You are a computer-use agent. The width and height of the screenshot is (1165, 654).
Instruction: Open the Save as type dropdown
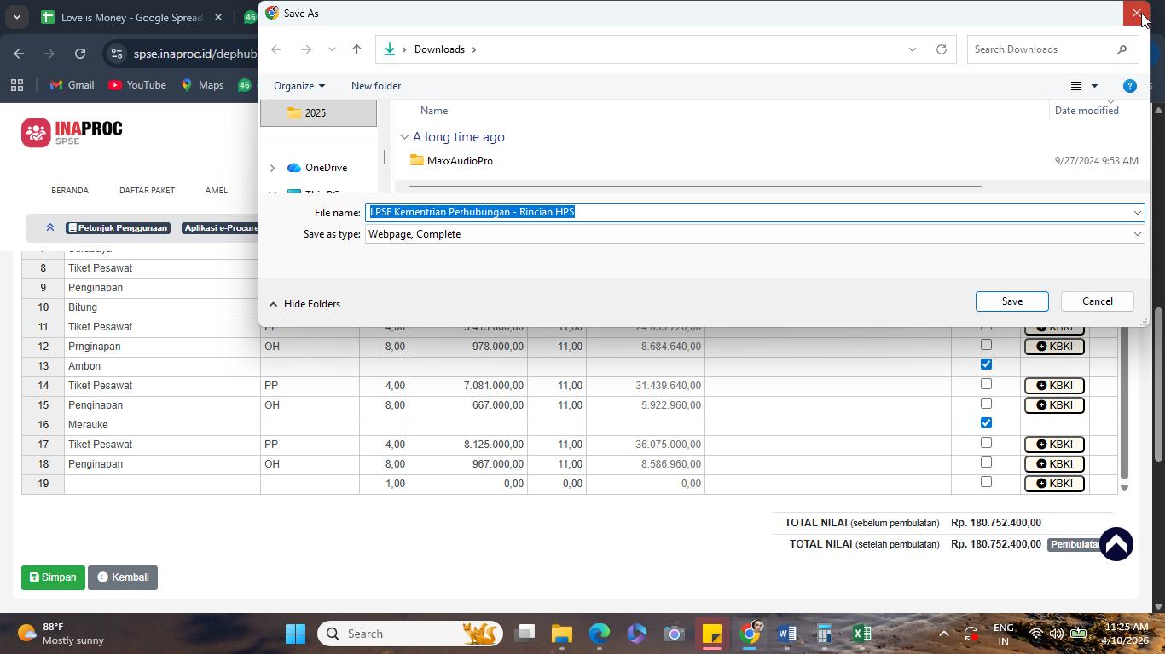coord(1137,234)
